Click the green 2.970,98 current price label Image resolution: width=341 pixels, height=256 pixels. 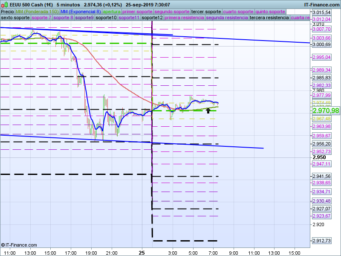[326, 111]
